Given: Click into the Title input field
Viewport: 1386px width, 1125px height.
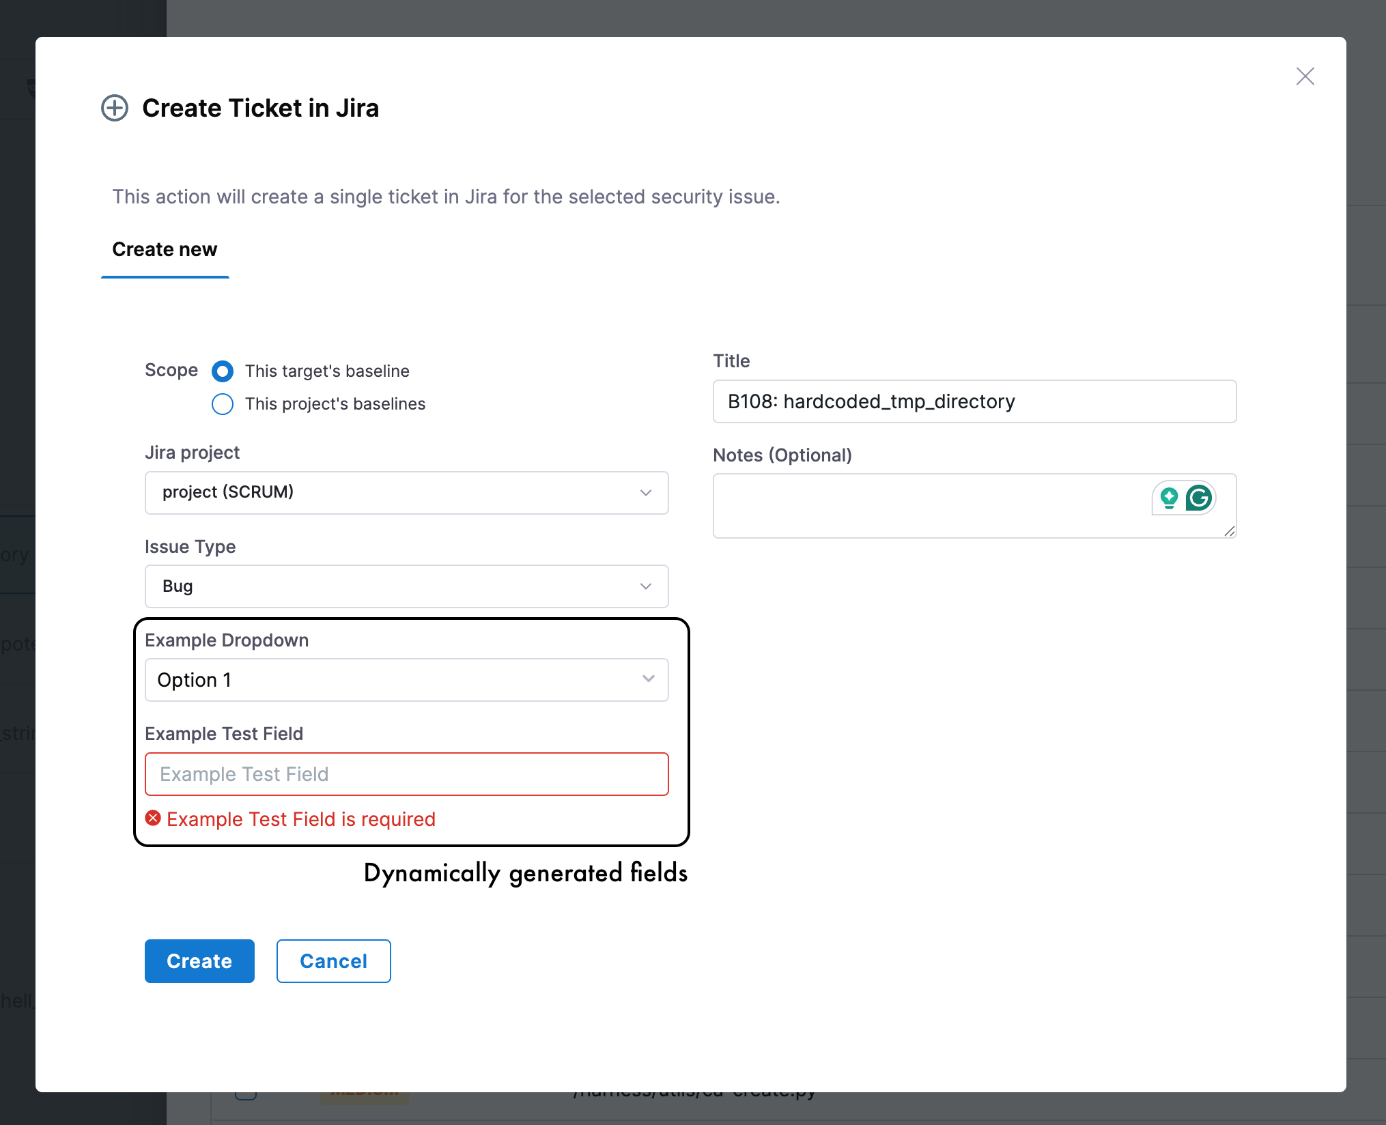Looking at the screenshot, I should click(974, 401).
